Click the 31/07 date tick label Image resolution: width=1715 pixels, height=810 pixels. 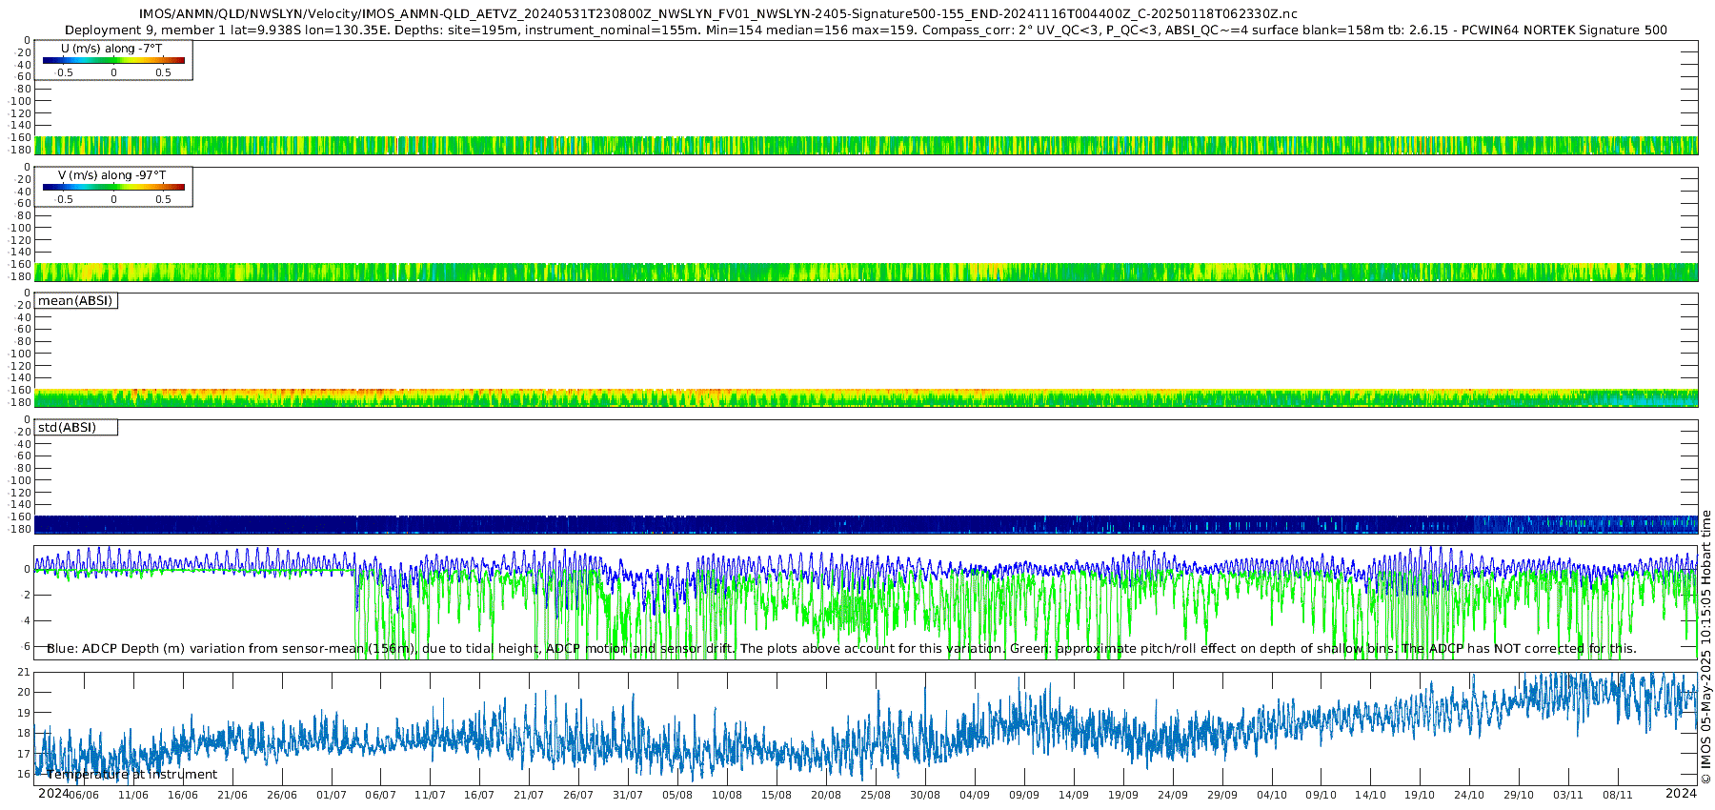click(628, 796)
